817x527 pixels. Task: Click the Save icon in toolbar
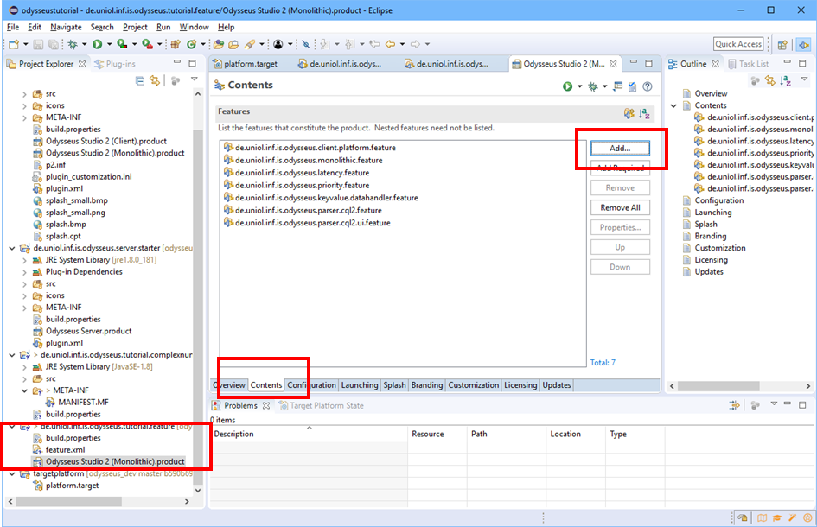pos(40,44)
